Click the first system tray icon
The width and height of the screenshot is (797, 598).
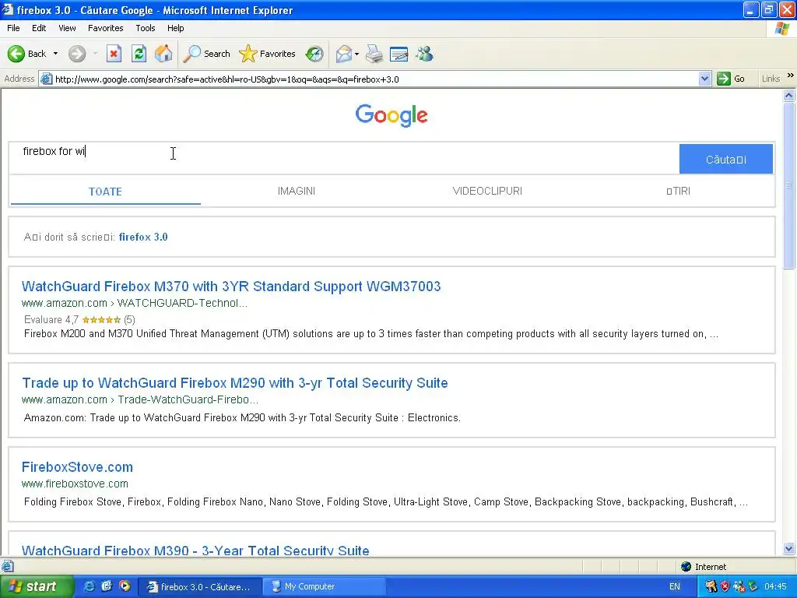711,586
